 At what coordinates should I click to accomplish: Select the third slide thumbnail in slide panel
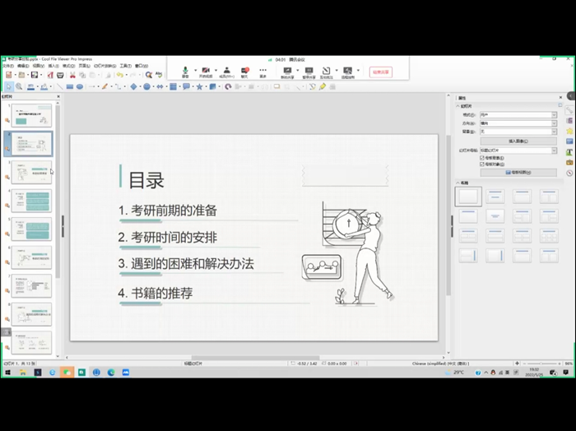(31, 172)
